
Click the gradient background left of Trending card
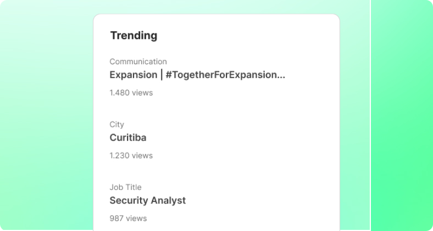point(46,115)
